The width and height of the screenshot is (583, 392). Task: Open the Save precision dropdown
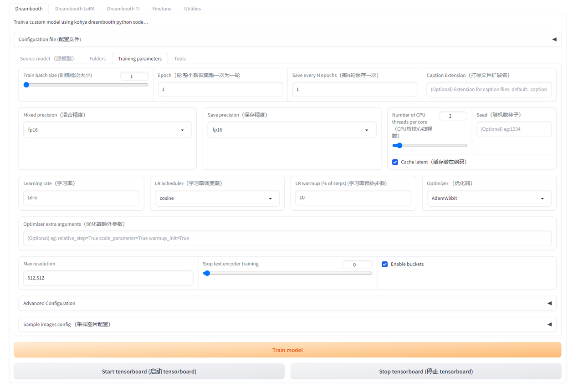[291, 130]
